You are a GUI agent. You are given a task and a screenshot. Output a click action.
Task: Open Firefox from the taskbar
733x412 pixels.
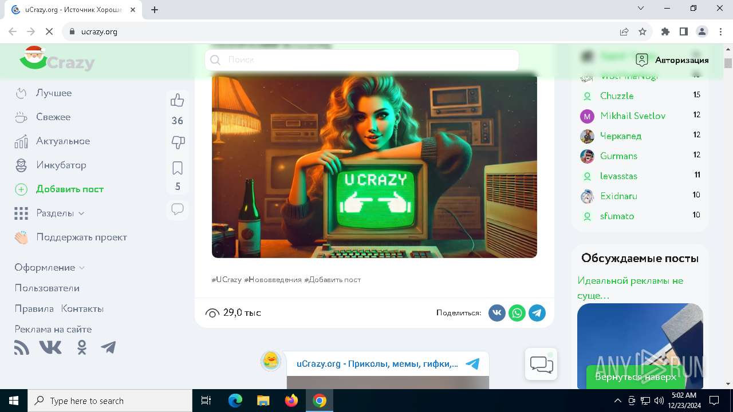(x=291, y=401)
